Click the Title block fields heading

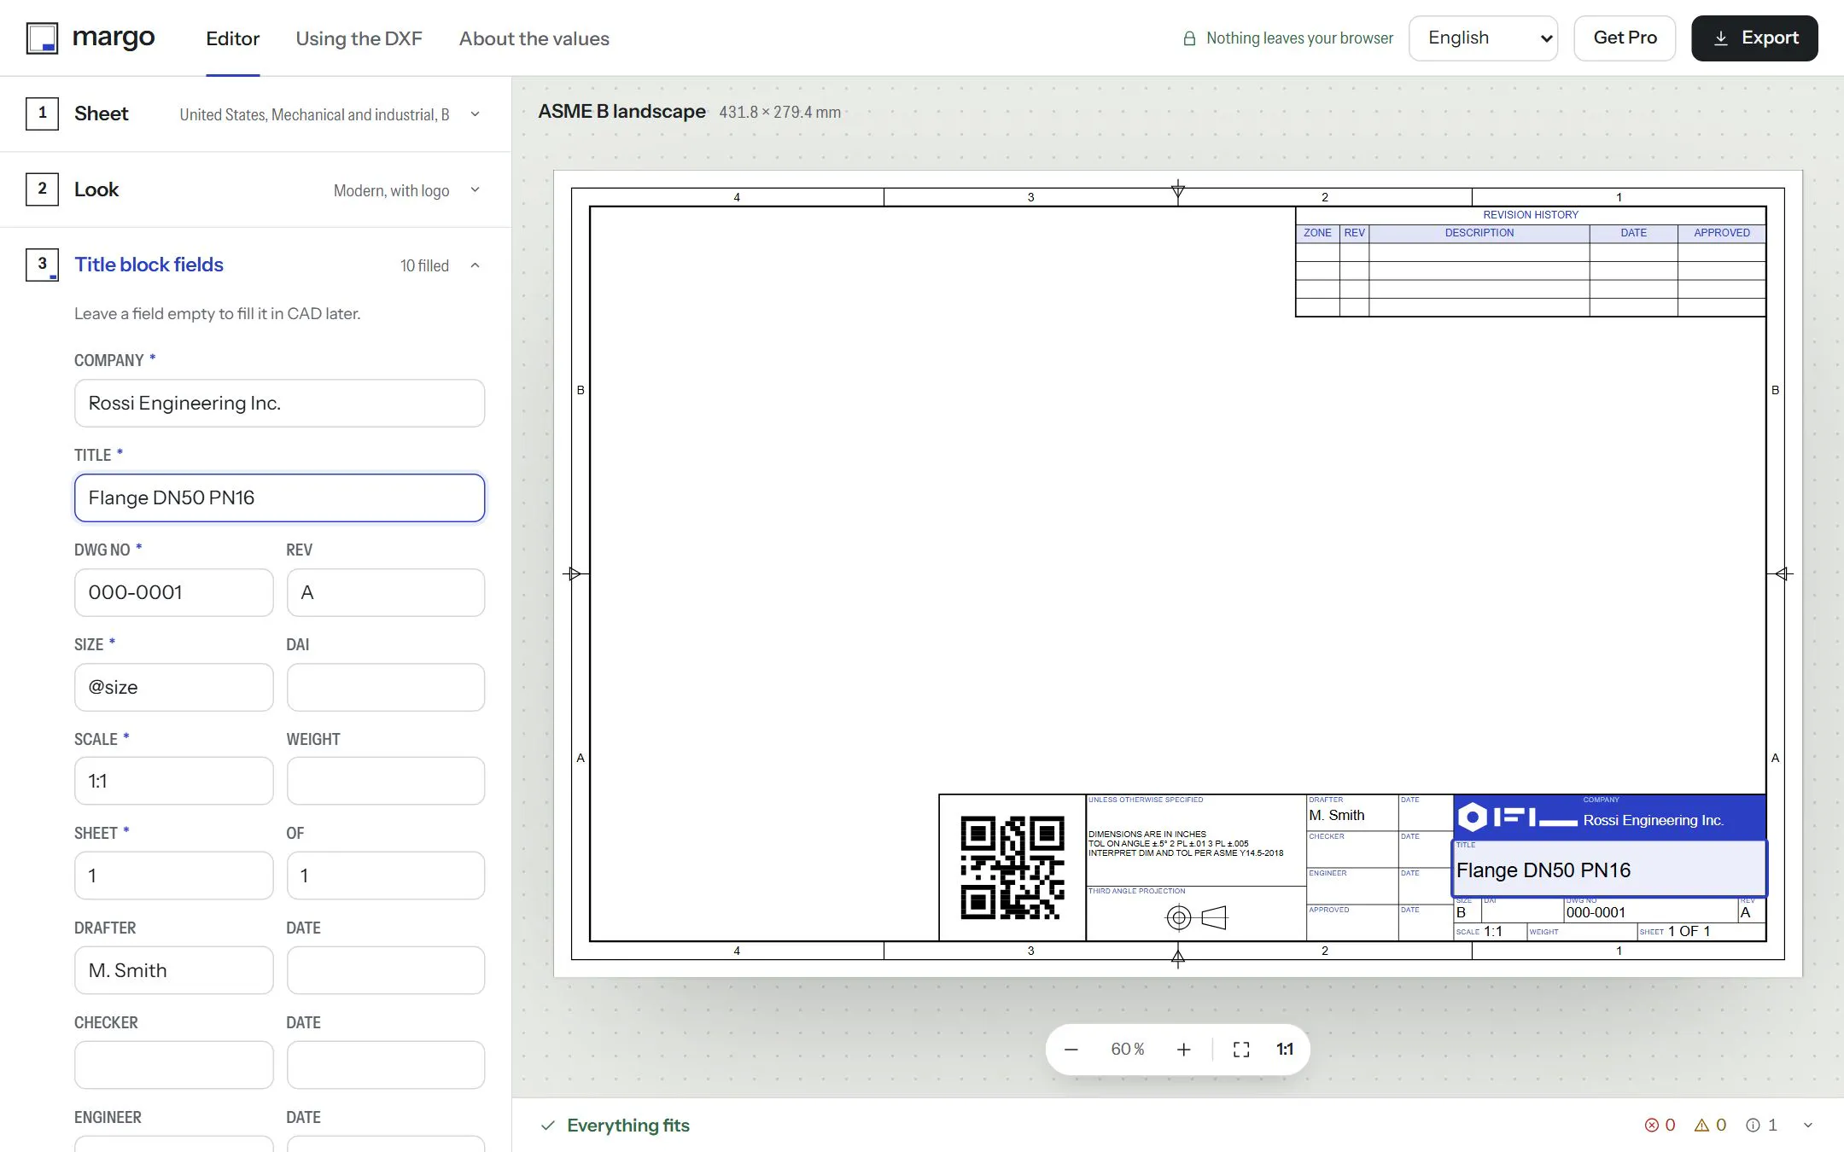149,265
